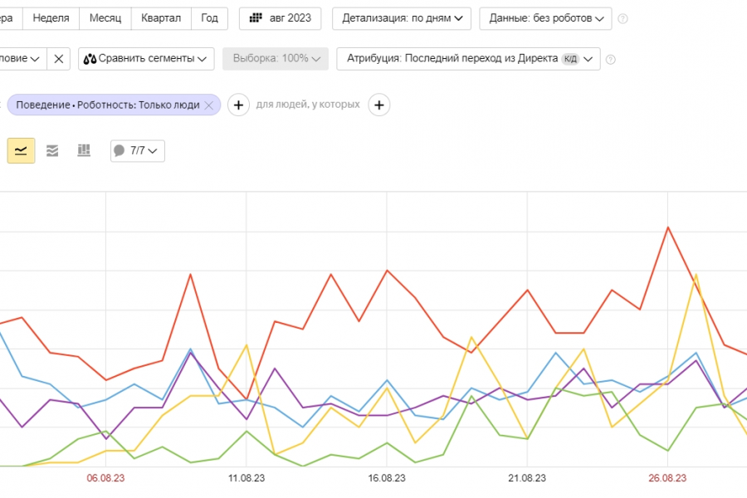This screenshot has width=747, height=498.
Task: Open help icon next to Атрибуция
Action: tap(610, 59)
